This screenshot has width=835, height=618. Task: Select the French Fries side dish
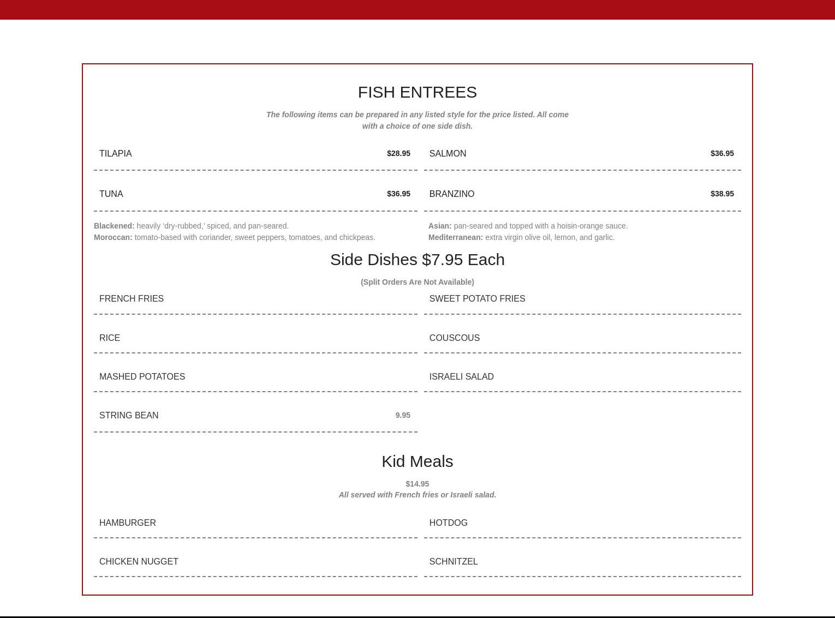coord(132,299)
